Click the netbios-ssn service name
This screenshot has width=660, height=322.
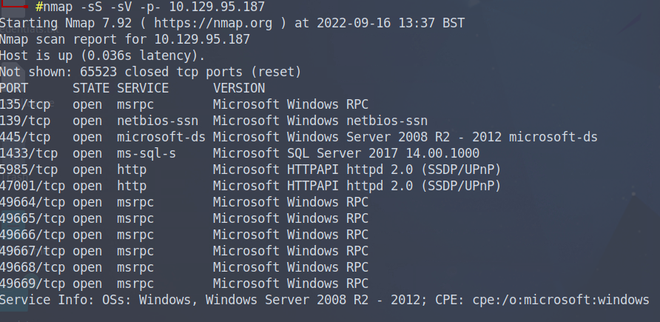click(x=158, y=121)
